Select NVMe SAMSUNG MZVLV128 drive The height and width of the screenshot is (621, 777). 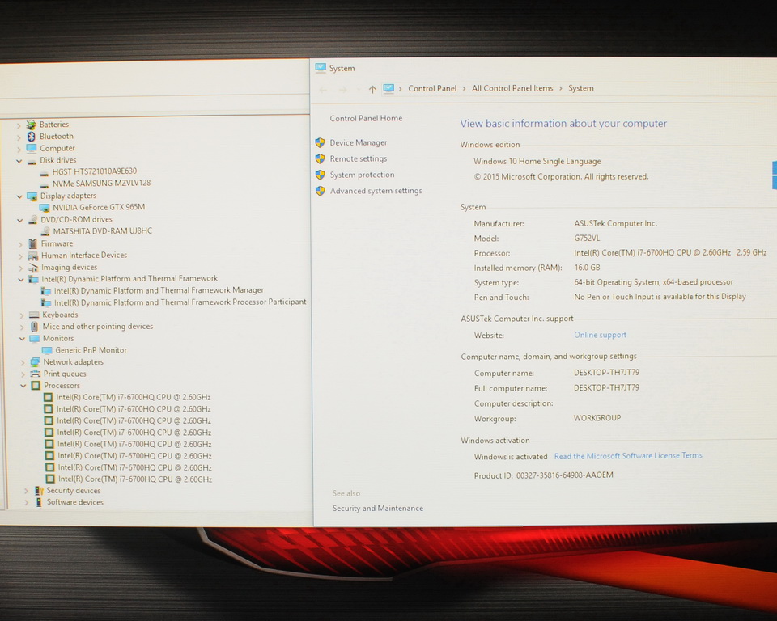102,184
